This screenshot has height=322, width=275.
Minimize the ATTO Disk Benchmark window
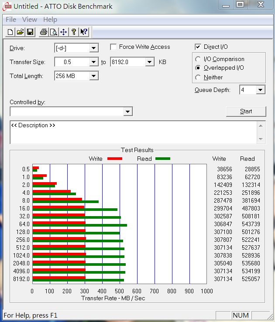click(x=226, y=5)
